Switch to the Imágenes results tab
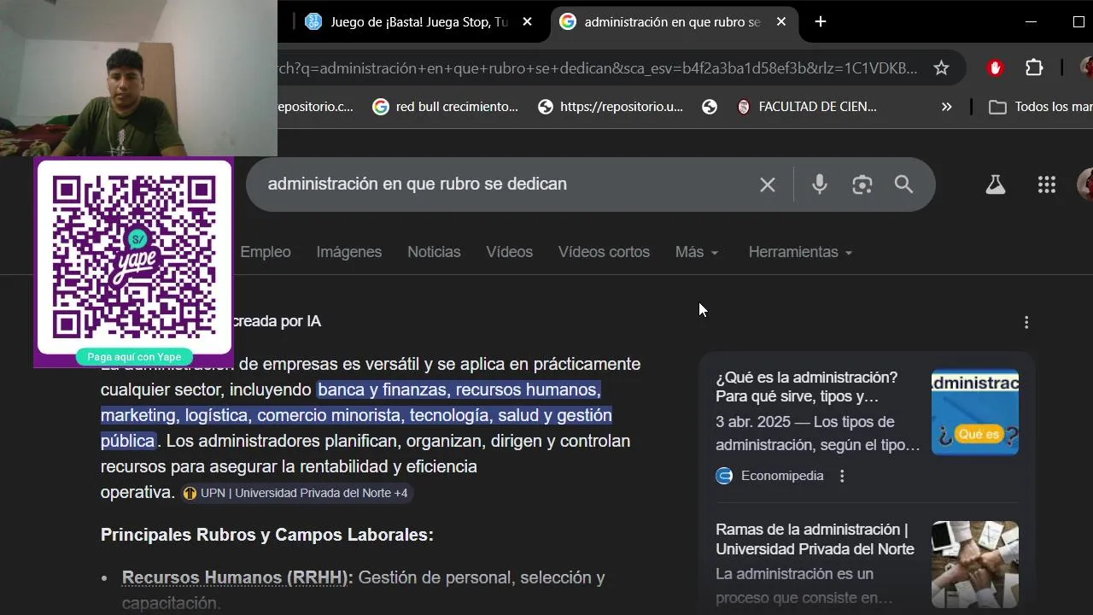 coord(349,252)
